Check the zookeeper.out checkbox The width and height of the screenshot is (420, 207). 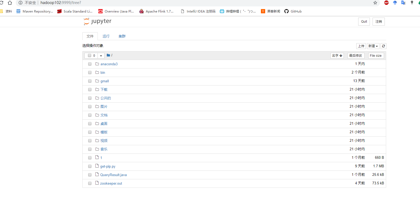(x=90, y=183)
